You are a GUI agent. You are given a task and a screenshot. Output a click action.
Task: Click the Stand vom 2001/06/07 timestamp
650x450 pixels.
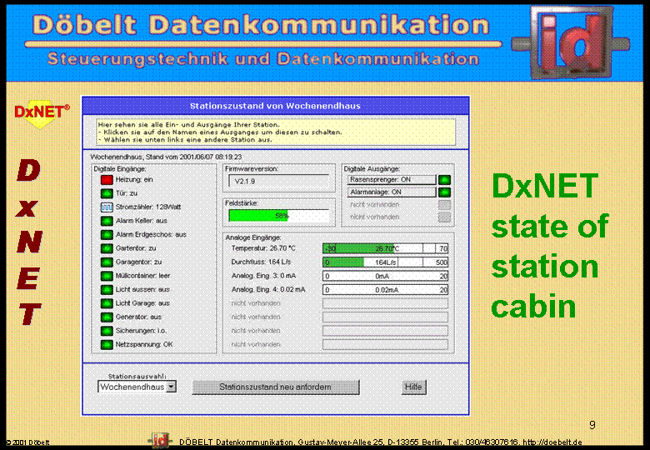(193, 157)
